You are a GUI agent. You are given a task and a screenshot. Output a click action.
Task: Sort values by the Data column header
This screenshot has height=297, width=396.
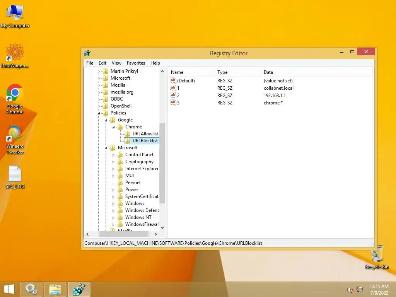(317, 72)
